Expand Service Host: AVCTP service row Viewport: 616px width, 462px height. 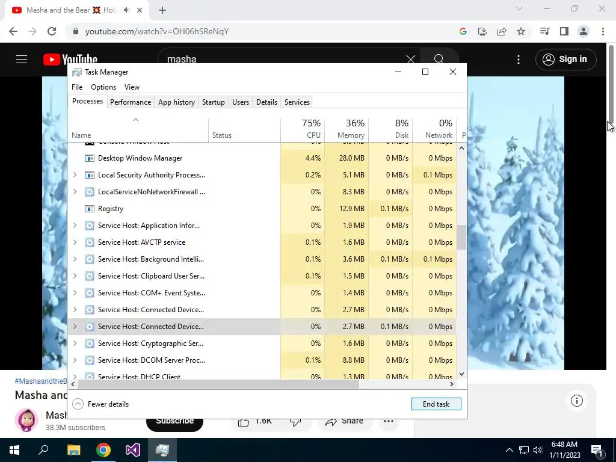(75, 242)
